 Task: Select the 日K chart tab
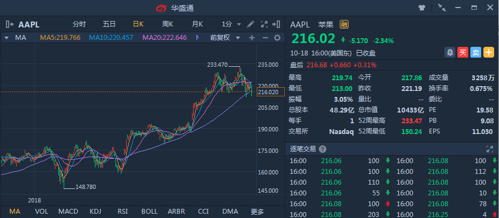pos(138,24)
